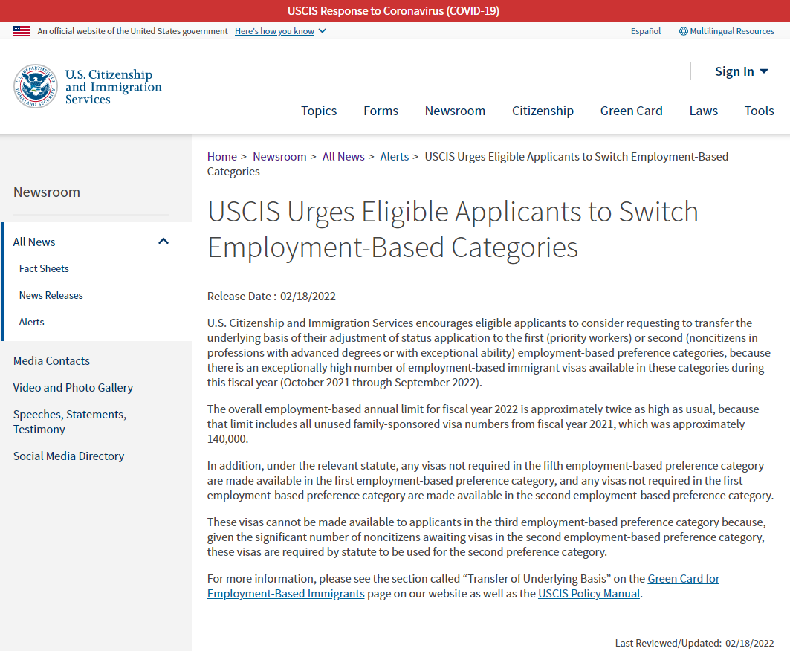Click 'U.S. Citizenship and Immigration Services' logo text
Viewport: 790px width, 651px height.
tap(114, 87)
